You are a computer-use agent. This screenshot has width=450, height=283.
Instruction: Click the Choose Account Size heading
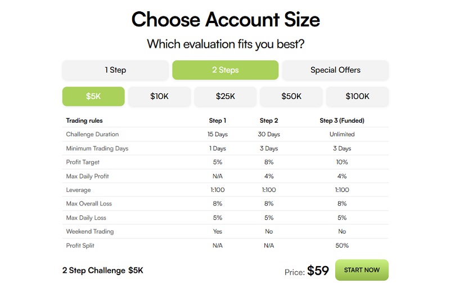(x=225, y=20)
